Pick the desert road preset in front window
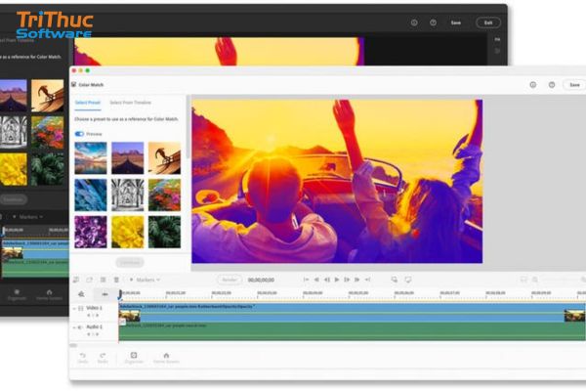Viewport: 586px width, 391px height. 127,158
